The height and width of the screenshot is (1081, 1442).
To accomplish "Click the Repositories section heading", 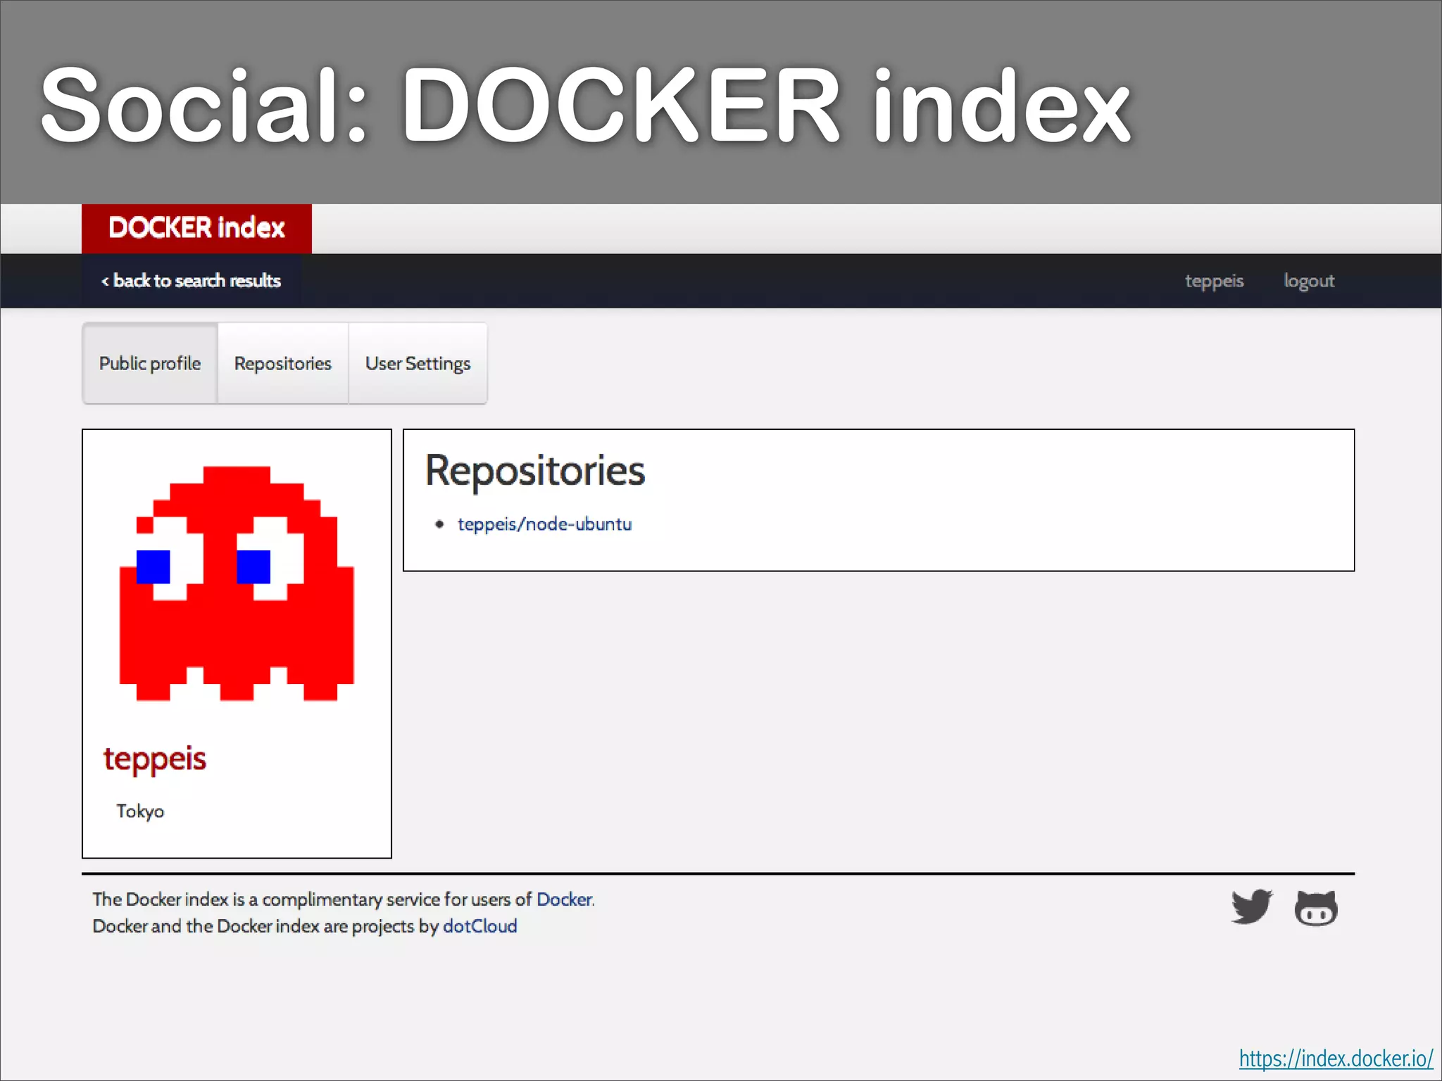I will 535,470.
